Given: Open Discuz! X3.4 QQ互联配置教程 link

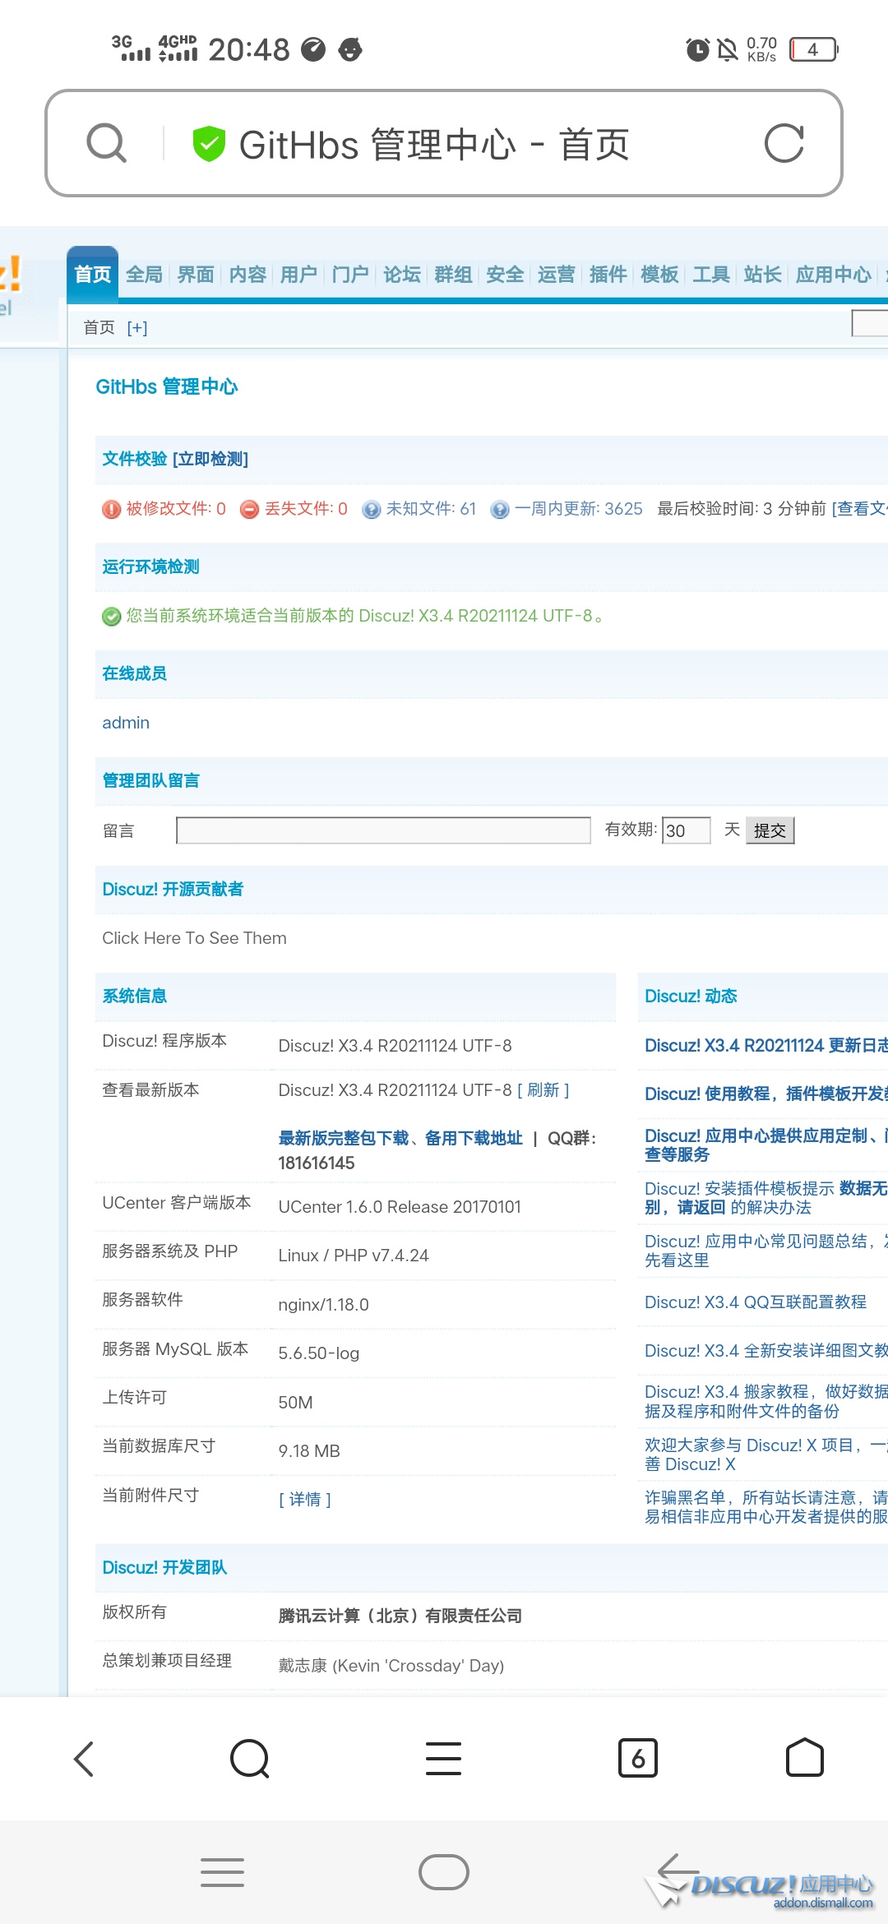Looking at the screenshot, I should (756, 1302).
